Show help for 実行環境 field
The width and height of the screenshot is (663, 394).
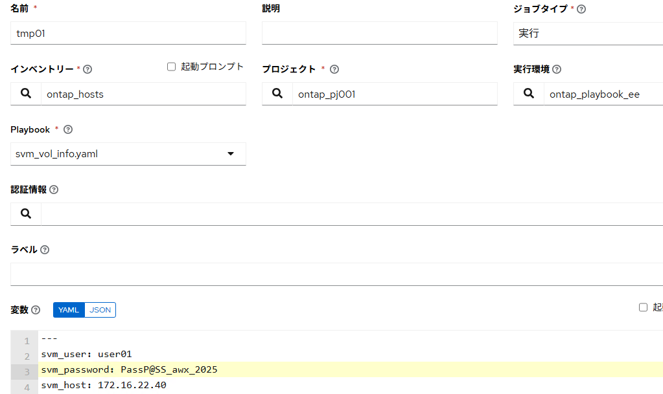click(x=557, y=69)
